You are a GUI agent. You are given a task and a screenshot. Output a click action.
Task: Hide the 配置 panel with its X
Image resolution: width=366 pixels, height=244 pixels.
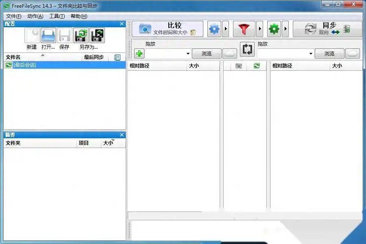[x=122, y=24]
